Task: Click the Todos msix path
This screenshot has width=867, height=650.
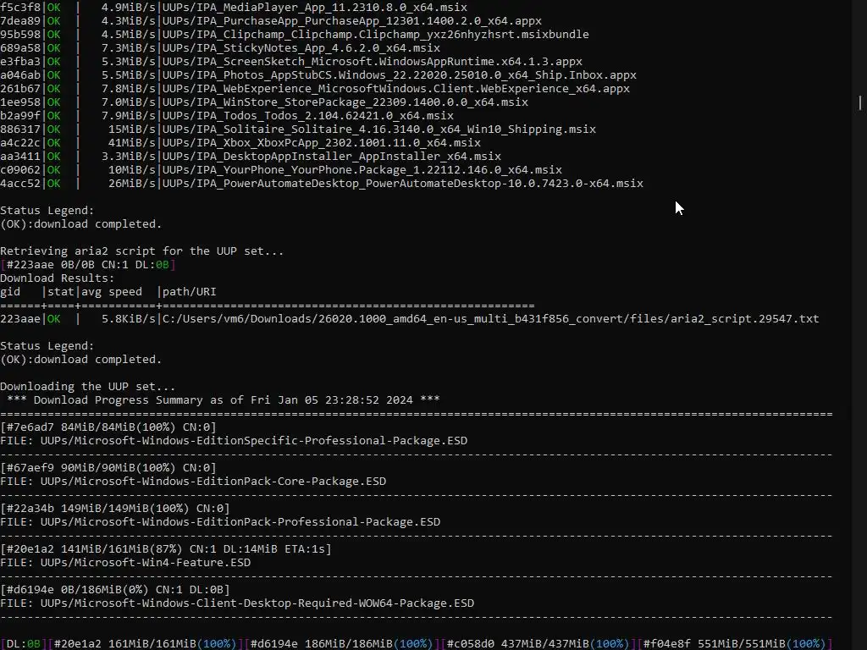Action: (x=308, y=115)
